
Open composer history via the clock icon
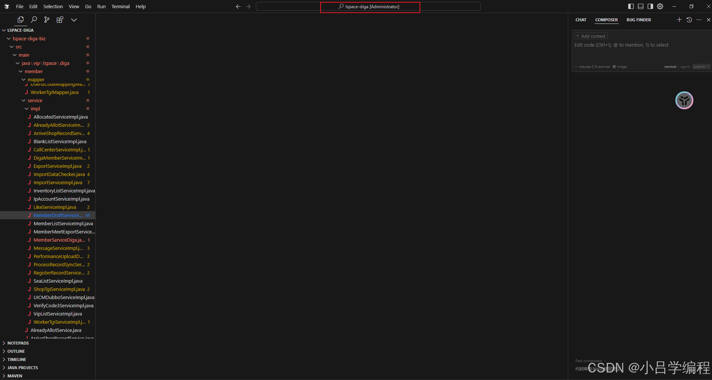[689, 20]
